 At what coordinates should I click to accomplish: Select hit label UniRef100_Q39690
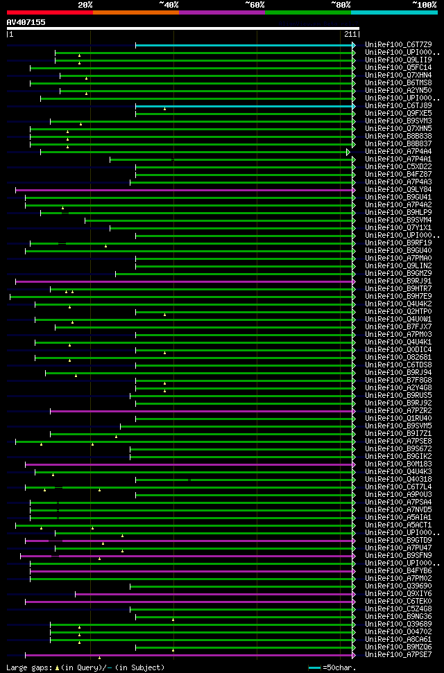(398, 586)
